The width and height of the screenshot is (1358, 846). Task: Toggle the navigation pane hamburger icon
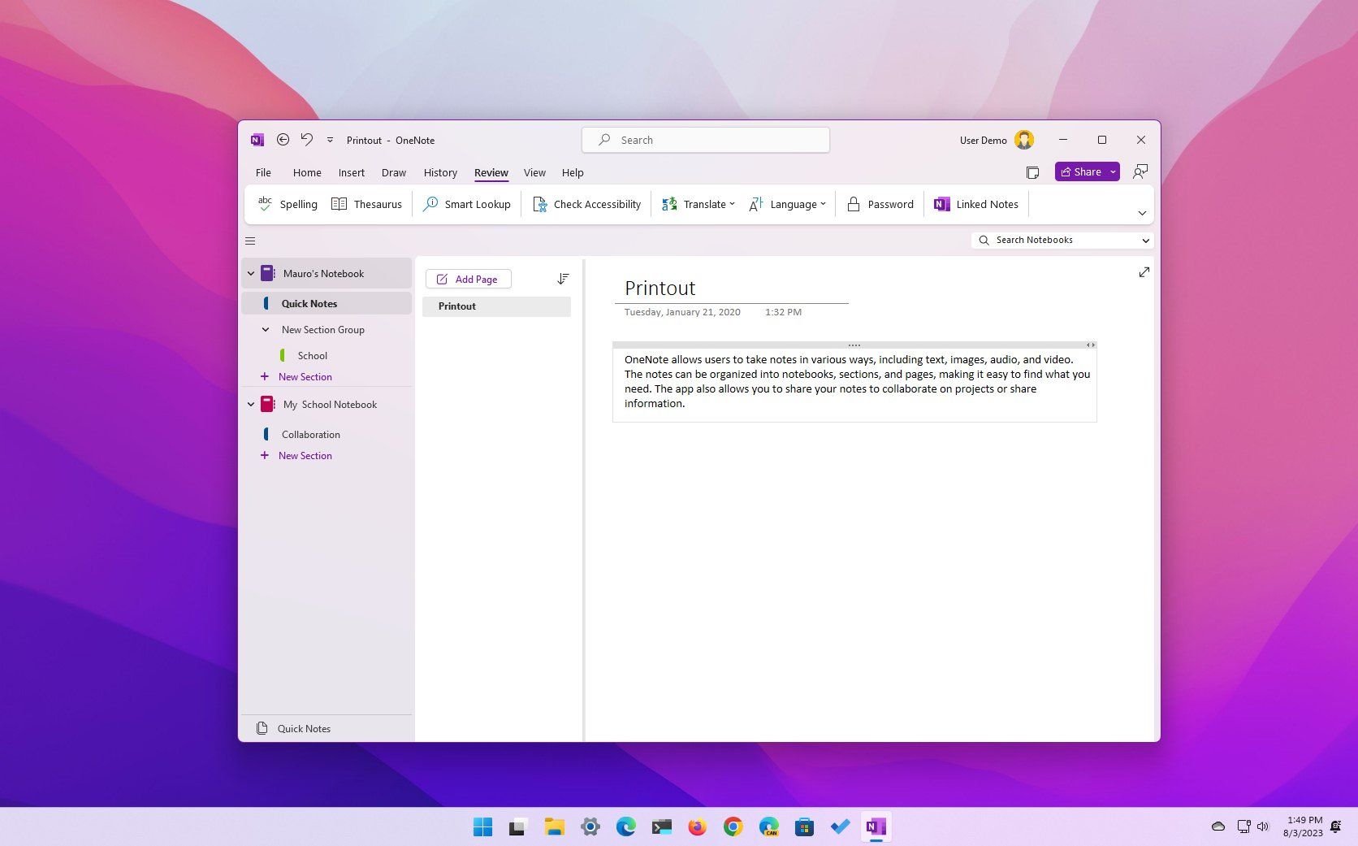pyautogui.click(x=250, y=241)
